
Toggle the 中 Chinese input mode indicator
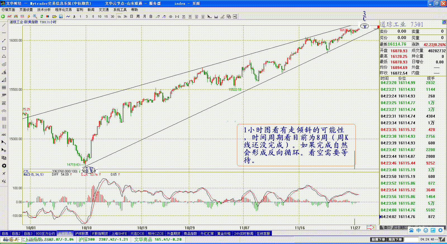[419, 230]
